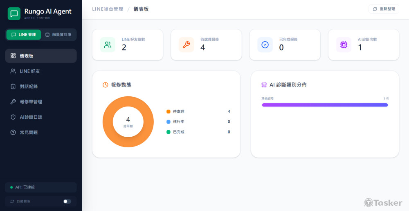Viewport: 409px width, 211px height.
Task: Open 儀表板 in the sidebar
Action: [41, 56]
